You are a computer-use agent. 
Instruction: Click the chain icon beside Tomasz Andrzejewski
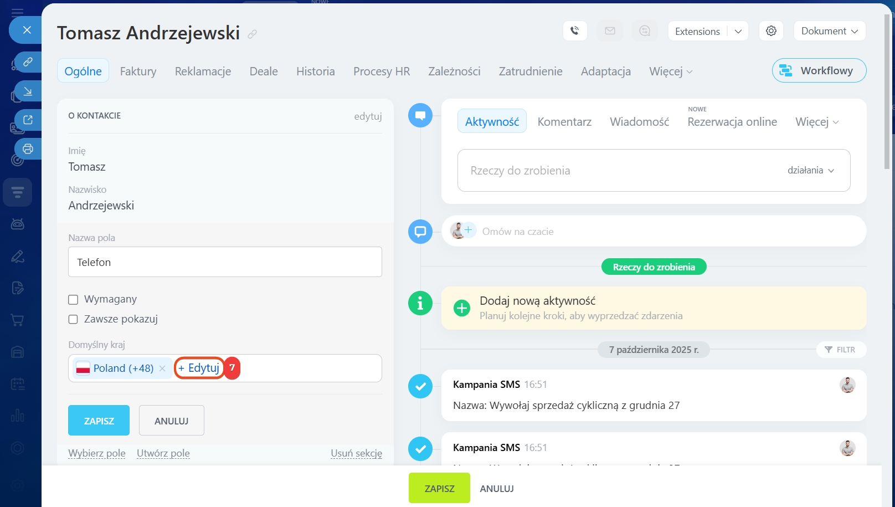pyautogui.click(x=253, y=34)
